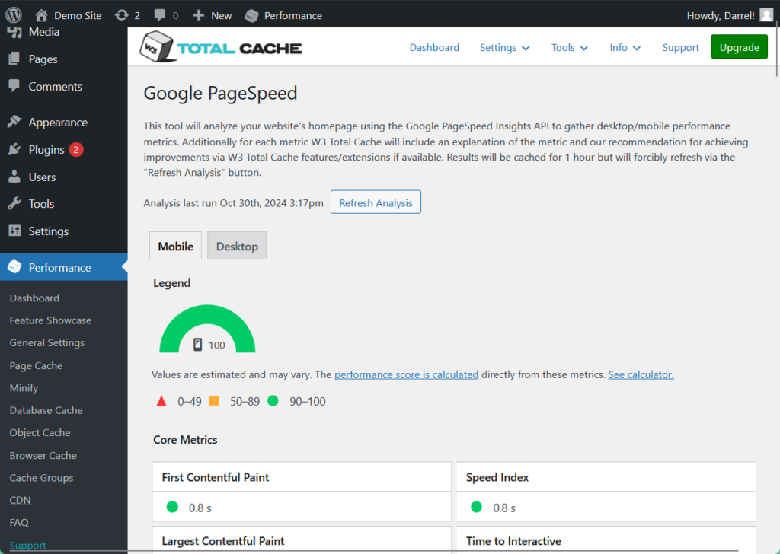The height and width of the screenshot is (554, 780).
Task: Expand the Tools dropdown in header
Action: click(570, 48)
